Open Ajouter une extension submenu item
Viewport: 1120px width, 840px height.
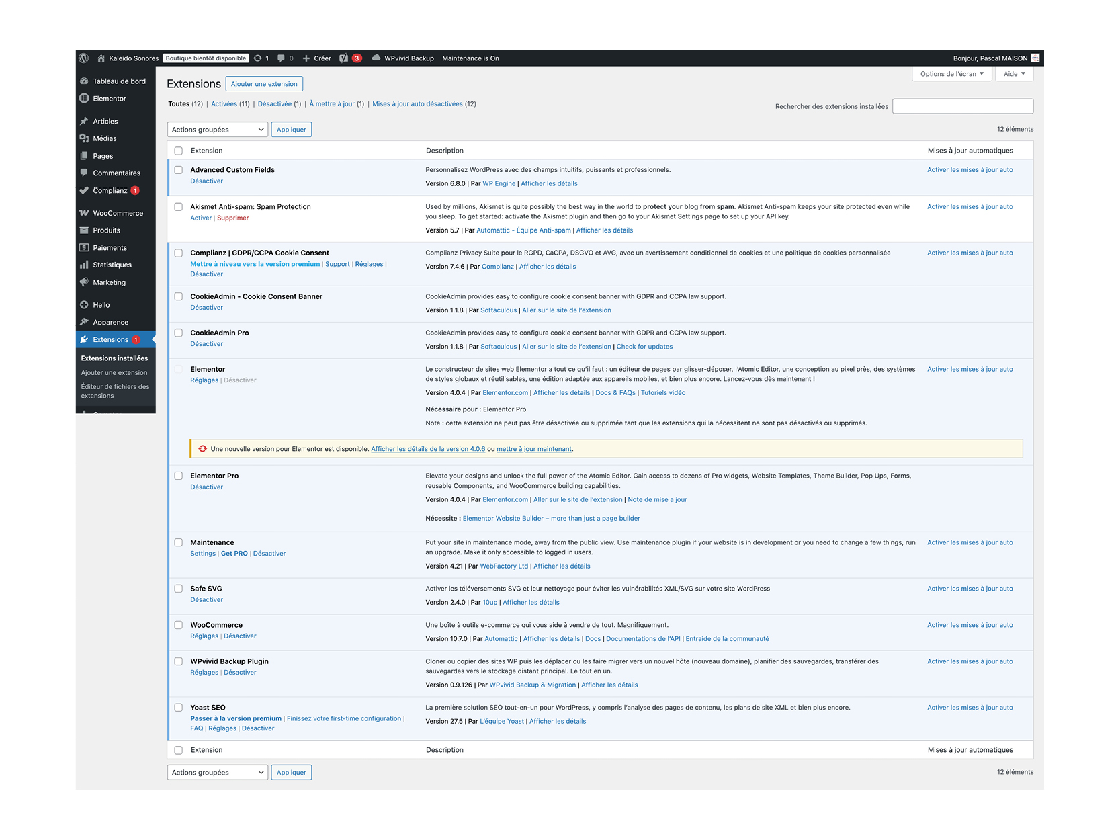(x=114, y=373)
